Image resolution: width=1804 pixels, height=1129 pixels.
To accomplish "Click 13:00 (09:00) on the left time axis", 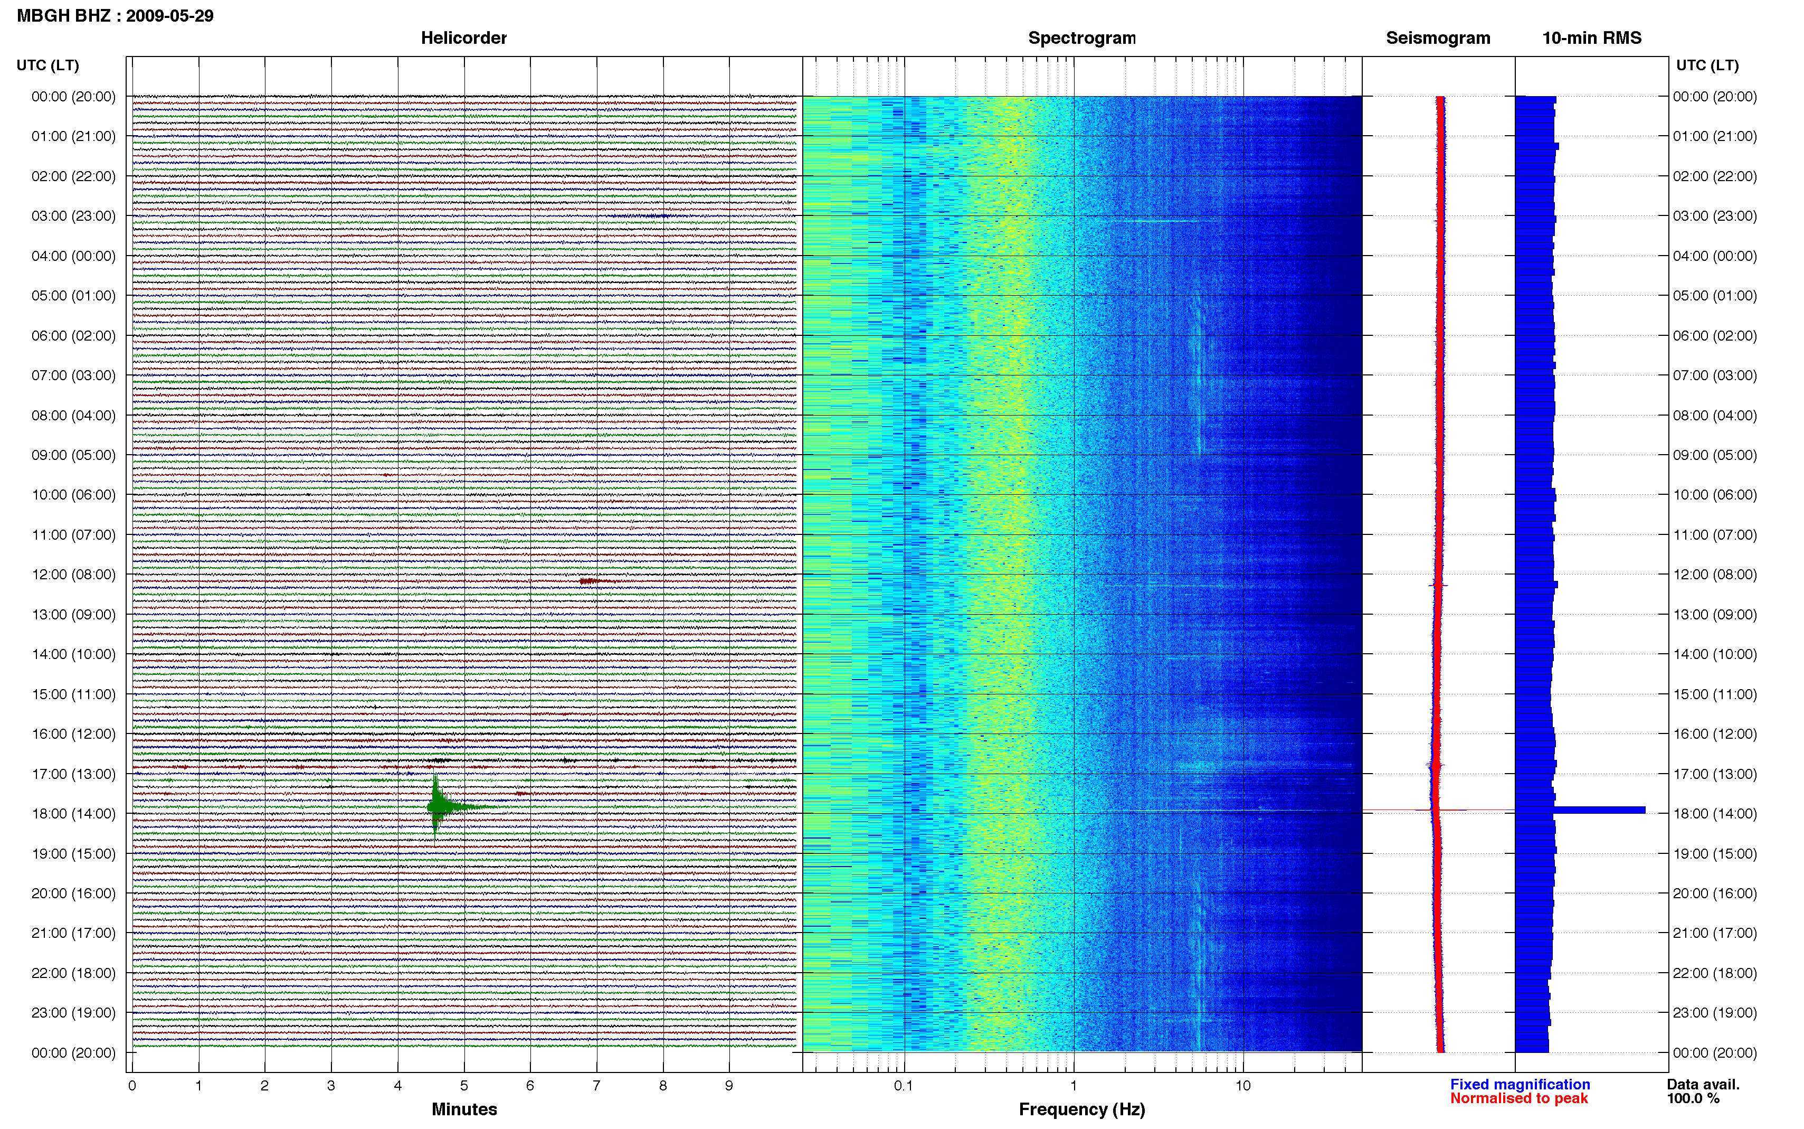I will [74, 615].
